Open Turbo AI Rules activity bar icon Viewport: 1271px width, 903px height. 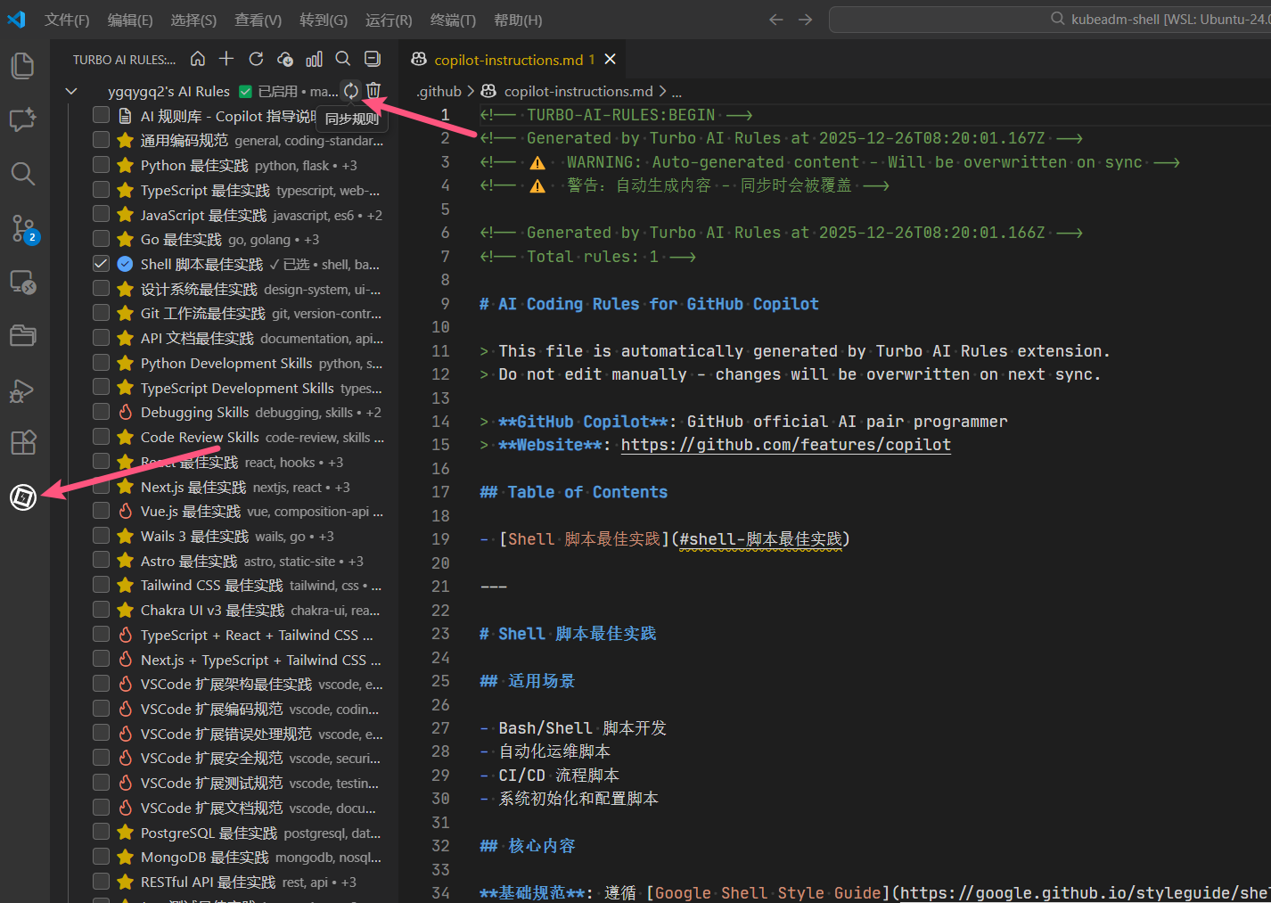(23, 497)
